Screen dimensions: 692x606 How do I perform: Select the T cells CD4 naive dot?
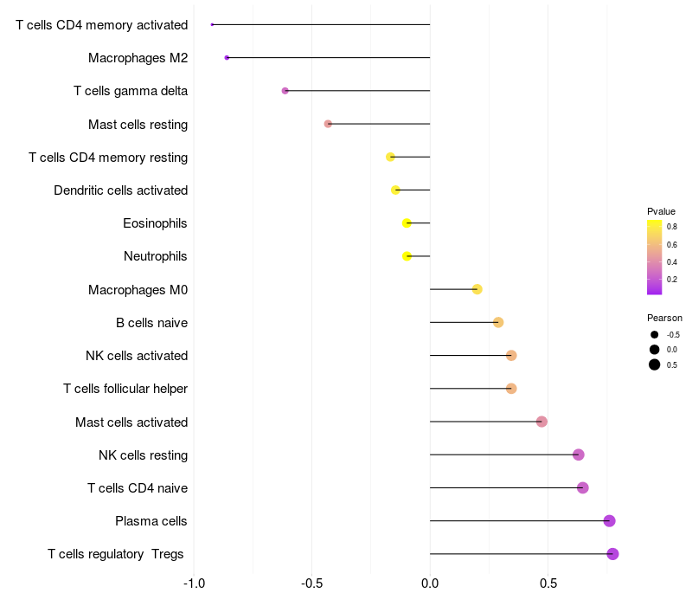[582, 488]
